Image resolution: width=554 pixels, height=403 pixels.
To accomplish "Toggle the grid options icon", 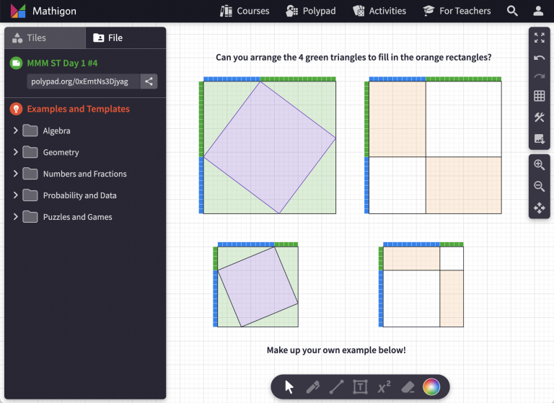I will (x=539, y=96).
